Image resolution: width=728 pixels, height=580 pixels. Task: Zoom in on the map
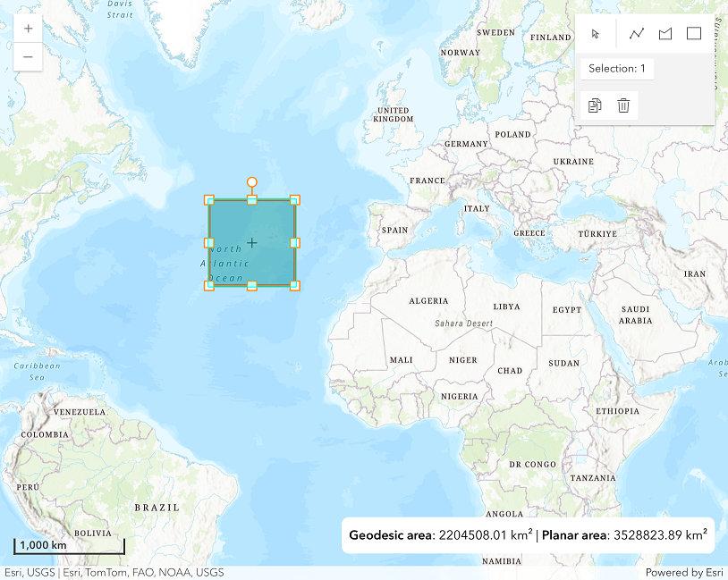29,29
